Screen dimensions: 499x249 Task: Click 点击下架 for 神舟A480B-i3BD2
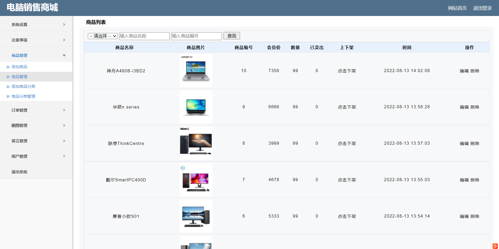pyautogui.click(x=347, y=71)
